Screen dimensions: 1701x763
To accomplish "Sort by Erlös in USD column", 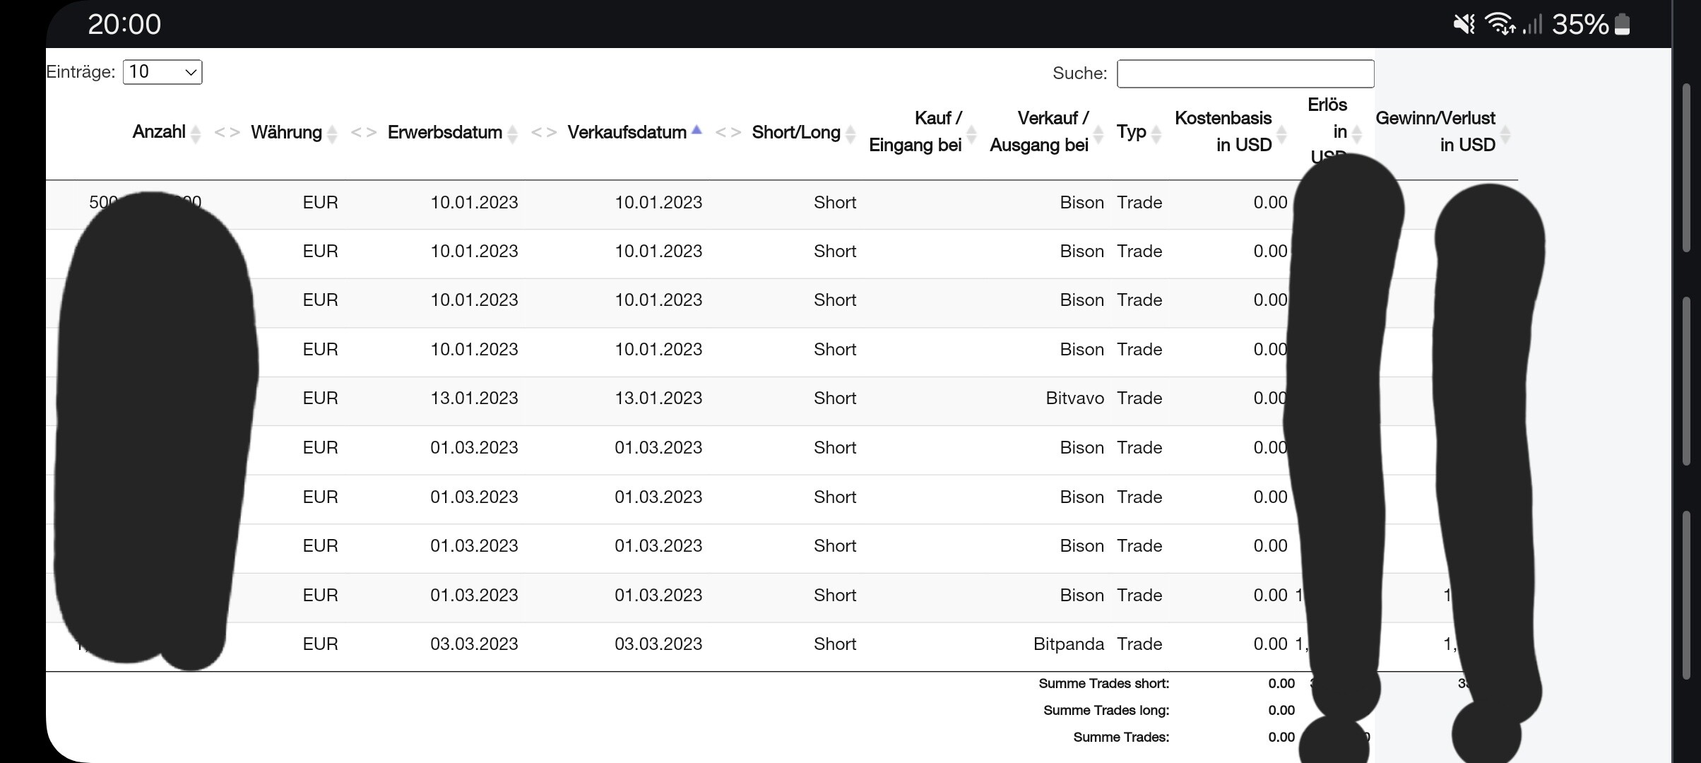I will [1356, 134].
